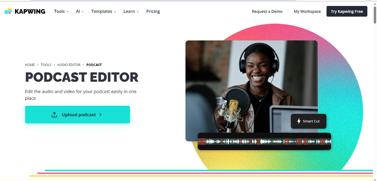Screen dimensions: 377x181
Task: Click the AUDIO EDITOR breadcrumb link
Action: click(x=69, y=65)
